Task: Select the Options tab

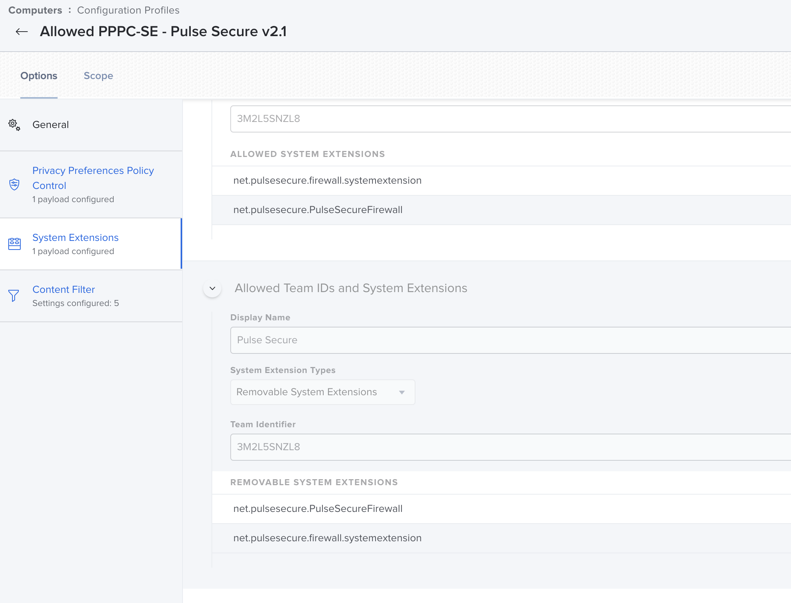Action: [x=39, y=76]
